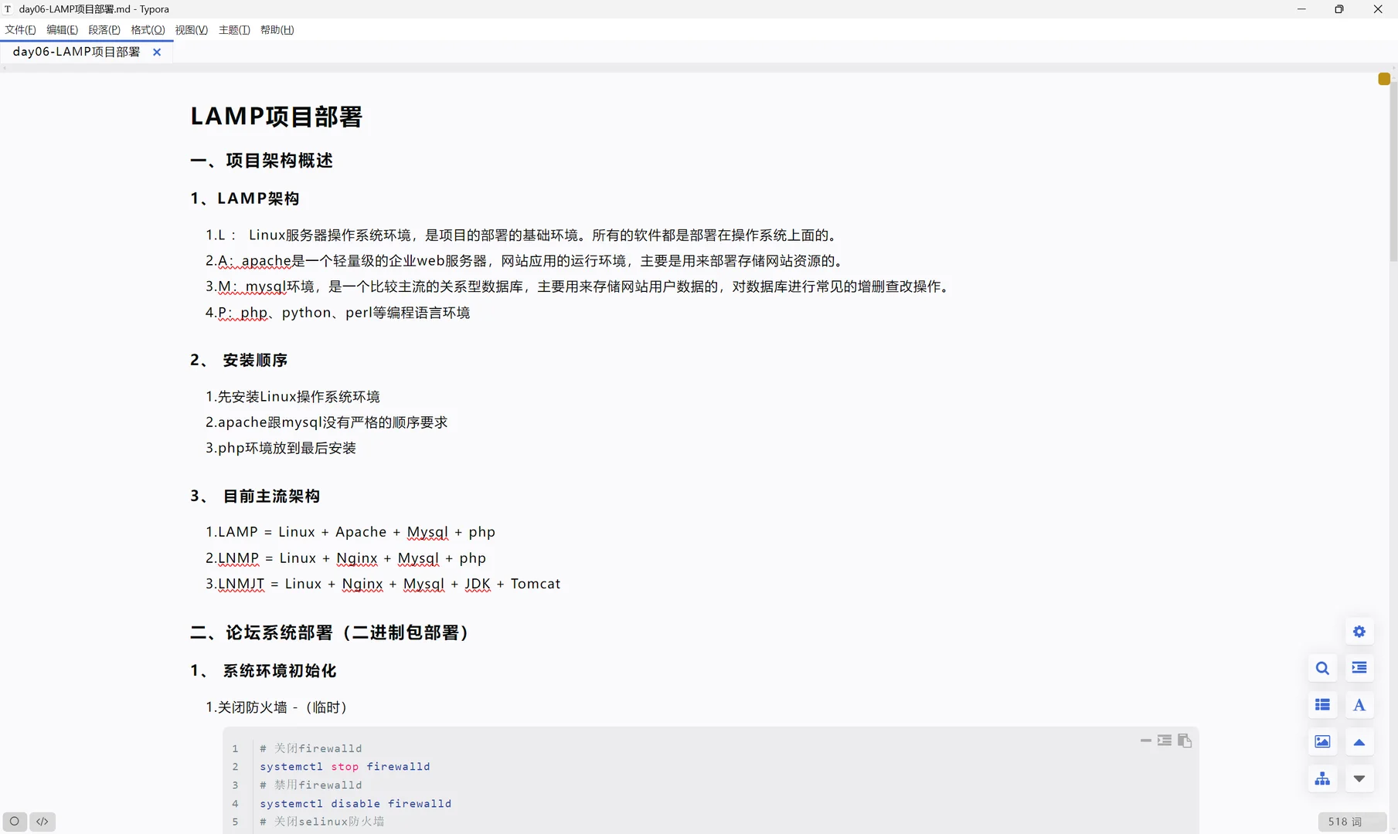The image size is (1398, 834).
Task: Click the heading 2、安装顺序
Action: pos(239,361)
